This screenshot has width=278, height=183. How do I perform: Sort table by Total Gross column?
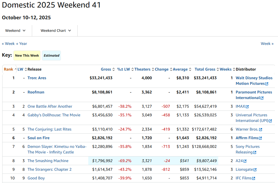click(205, 69)
